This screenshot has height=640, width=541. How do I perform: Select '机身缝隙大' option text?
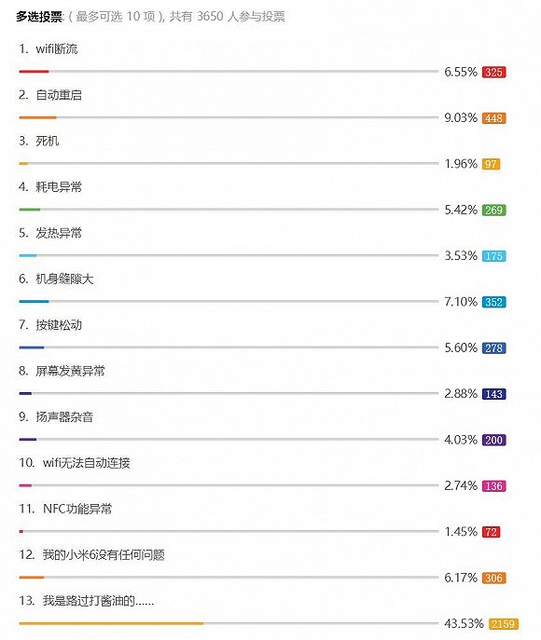64,279
